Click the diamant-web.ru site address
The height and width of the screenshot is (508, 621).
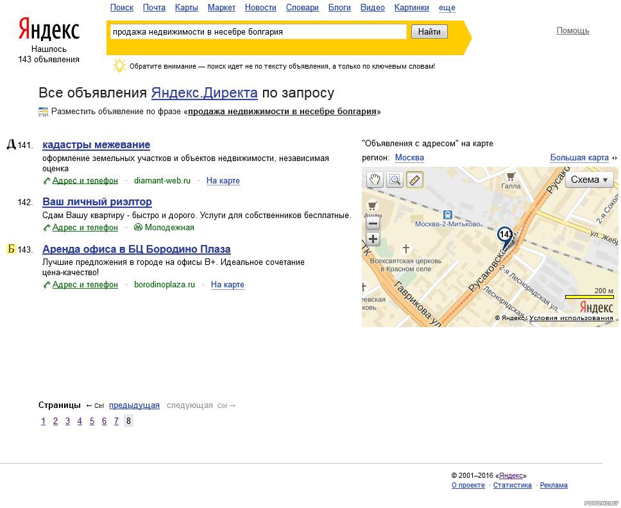tap(162, 180)
